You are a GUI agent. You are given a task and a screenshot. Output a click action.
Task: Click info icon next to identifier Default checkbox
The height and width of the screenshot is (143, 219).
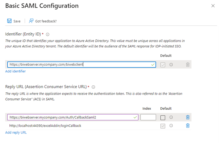[x=171, y=65]
